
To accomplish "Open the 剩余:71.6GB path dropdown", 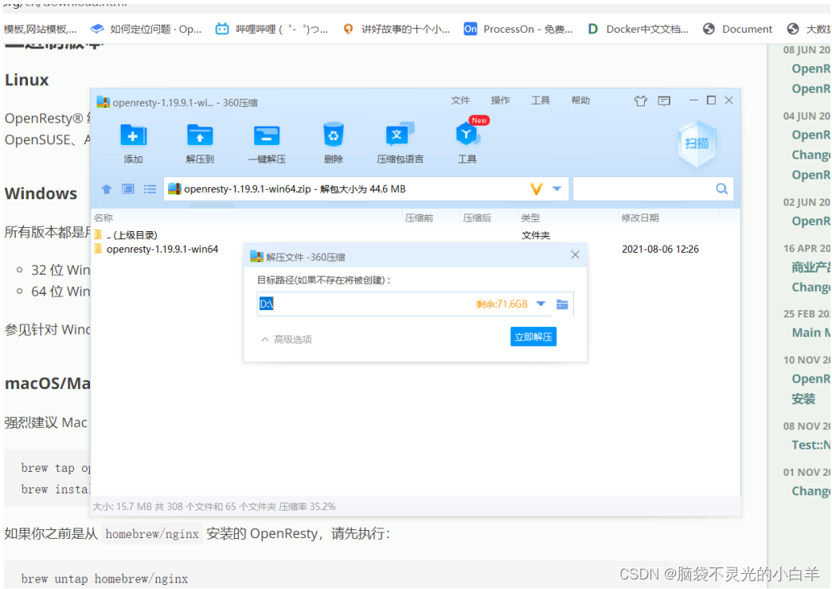I will pos(541,304).
